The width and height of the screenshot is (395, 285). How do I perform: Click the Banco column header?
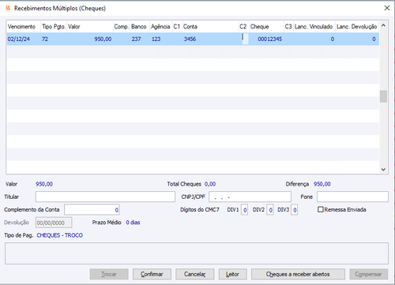pyautogui.click(x=140, y=27)
